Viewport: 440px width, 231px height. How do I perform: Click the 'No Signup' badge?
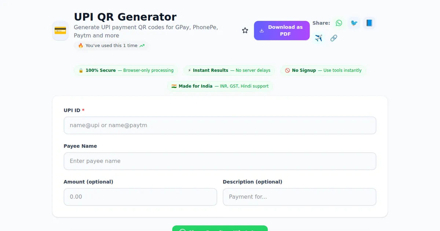pyautogui.click(x=323, y=70)
